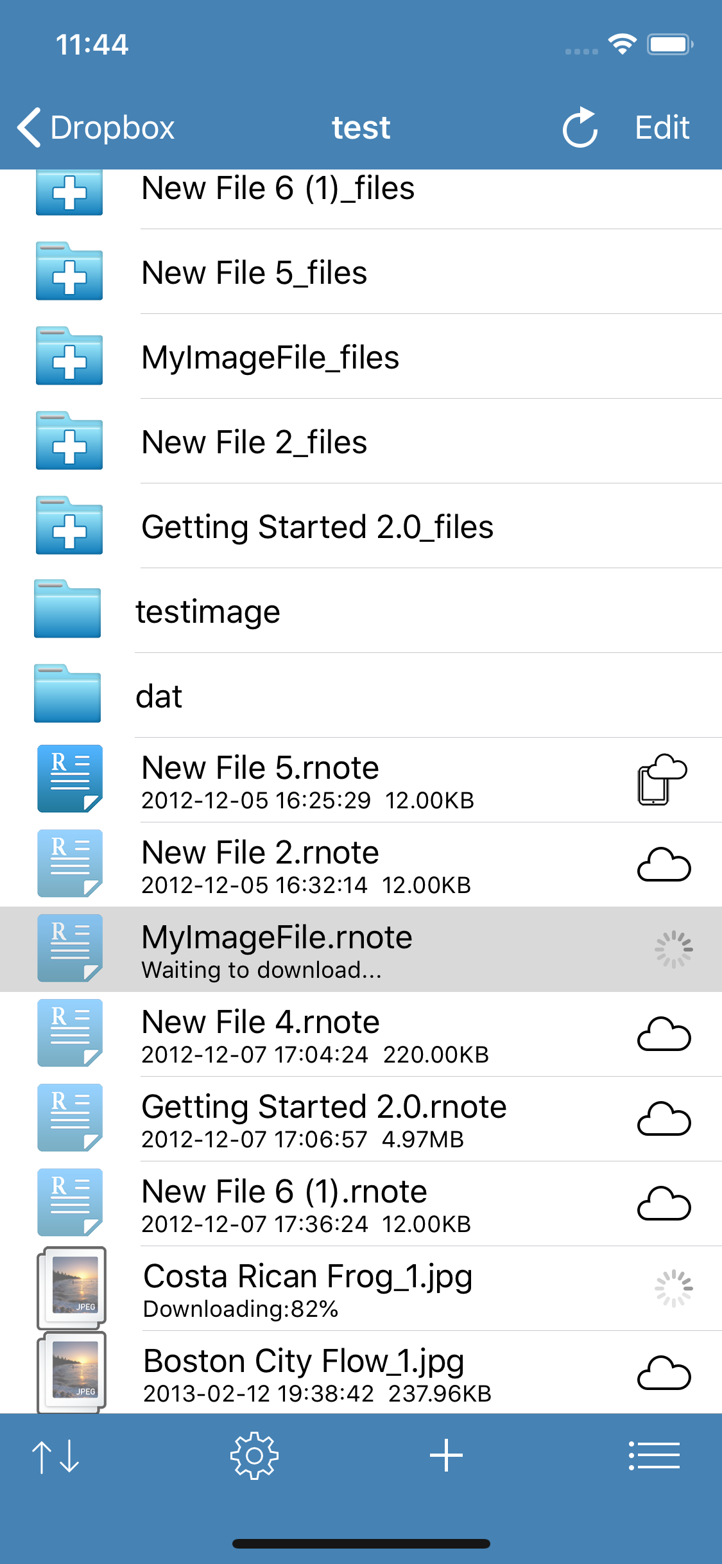Select the MyImageFile.rnote row
This screenshot has width=722, height=1564.
pos(321,949)
